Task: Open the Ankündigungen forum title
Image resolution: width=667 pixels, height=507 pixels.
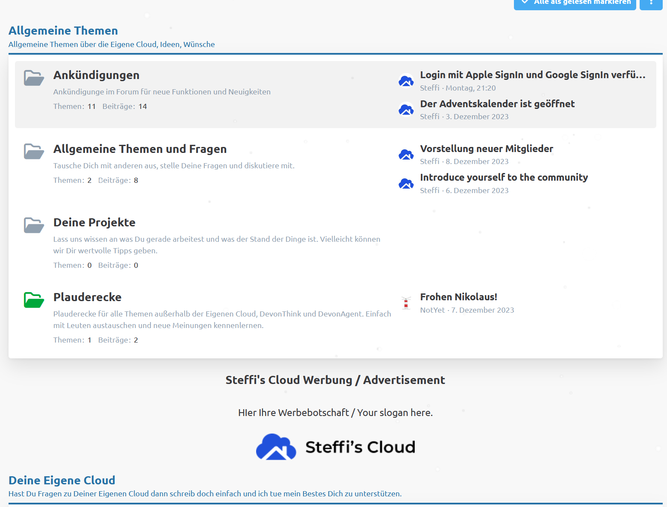Action: point(96,75)
